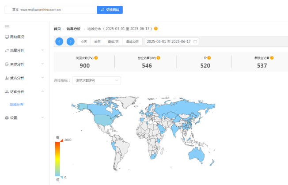Click Canada on the world map
Image resolution: width=288 pixels, height=185 pixels.
[99, 110]
